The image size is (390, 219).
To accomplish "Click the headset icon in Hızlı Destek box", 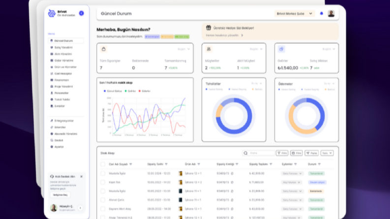I will [52, 177].
